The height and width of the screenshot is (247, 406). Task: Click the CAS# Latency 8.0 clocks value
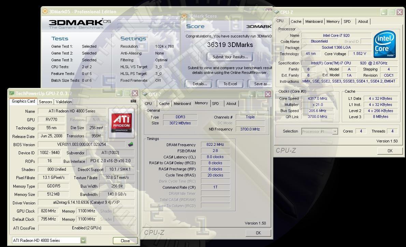click(x=215, y=157)
